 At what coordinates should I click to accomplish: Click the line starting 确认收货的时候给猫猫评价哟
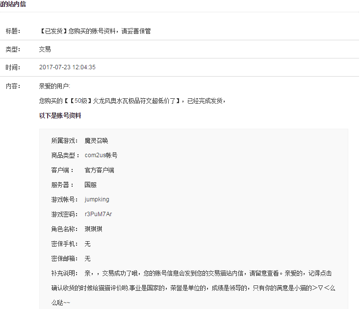pyautogui.click(x=193, y=288)
